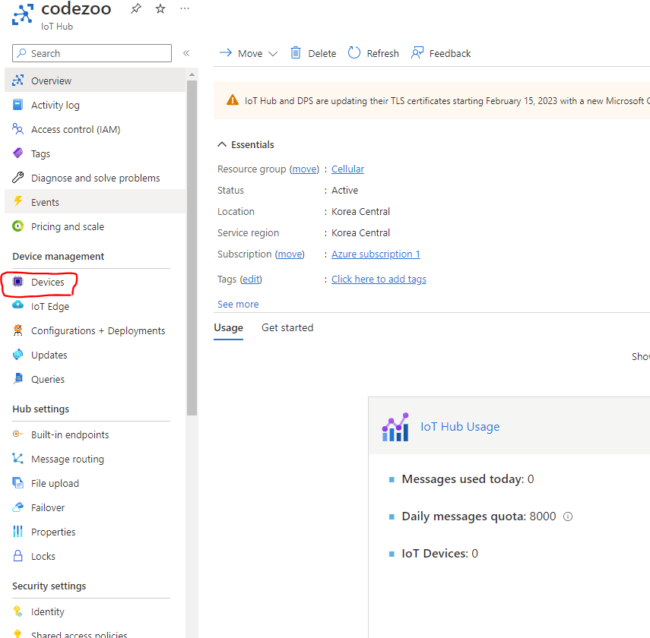Click the Overview hub icon
650x638 pixels.
[x=17, y=80]
